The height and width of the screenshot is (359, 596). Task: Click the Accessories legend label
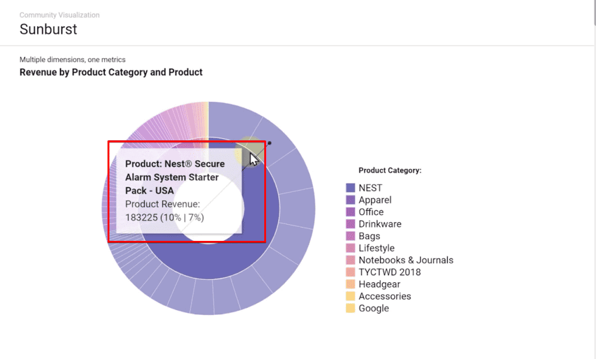[385, 296]
